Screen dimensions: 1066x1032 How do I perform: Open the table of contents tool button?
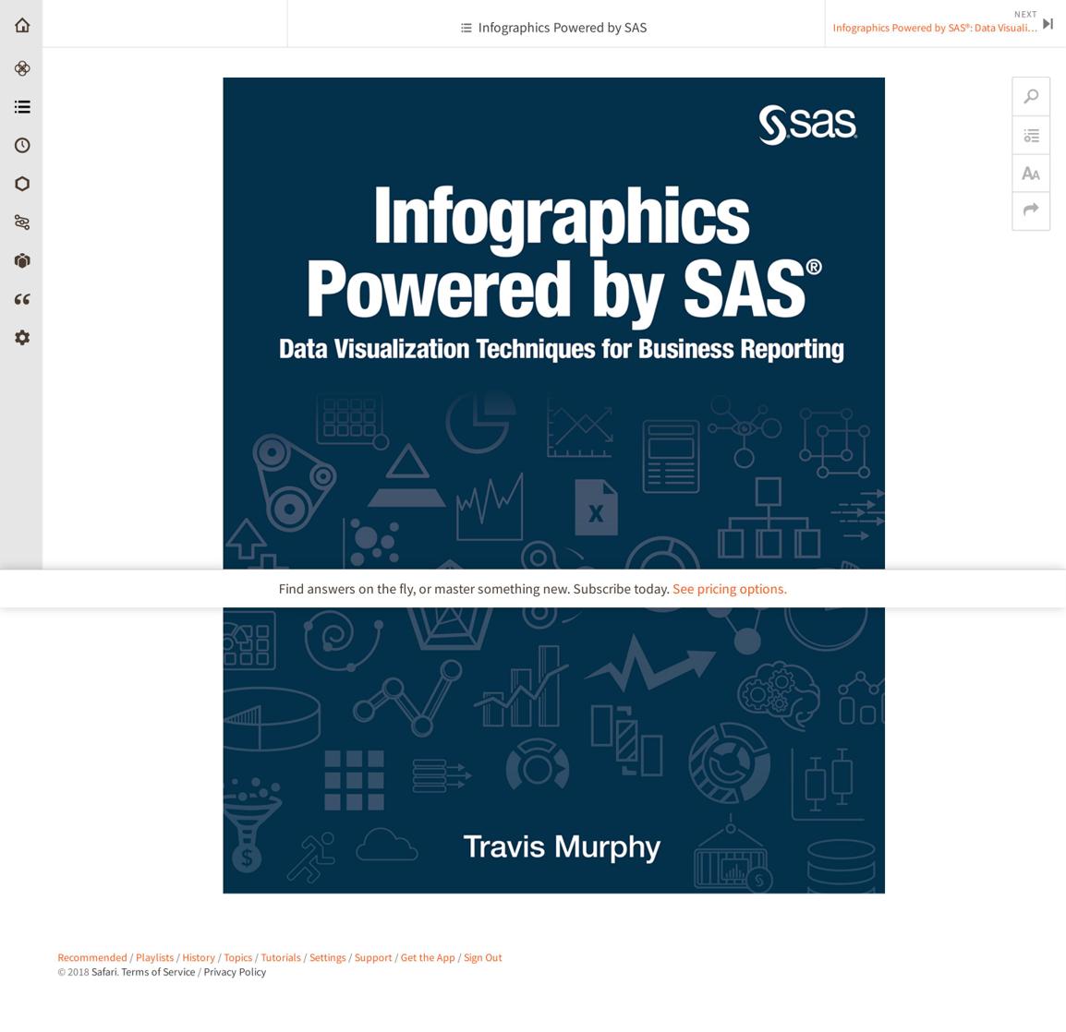[x=1031, y=136]
